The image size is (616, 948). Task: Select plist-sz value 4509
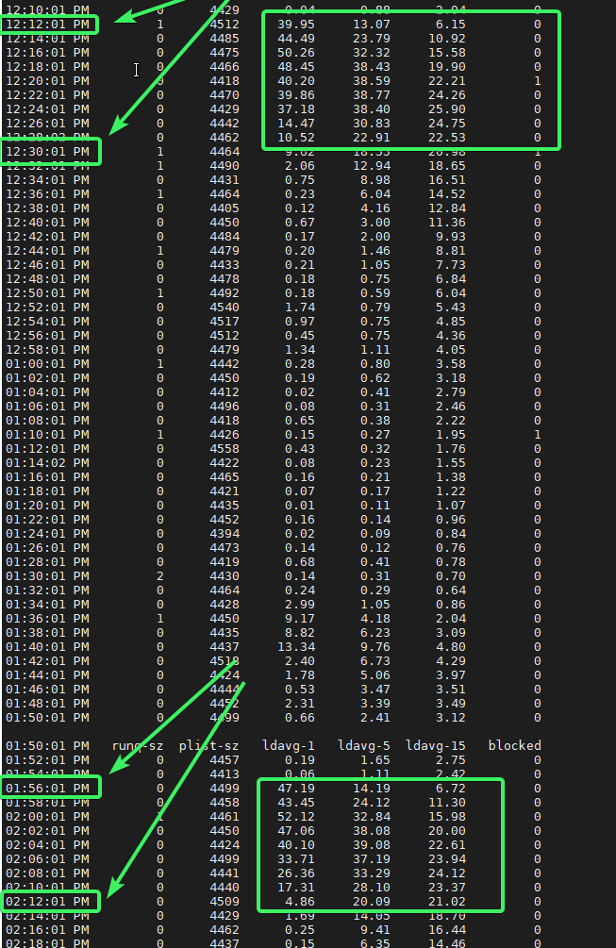(225, 902)
